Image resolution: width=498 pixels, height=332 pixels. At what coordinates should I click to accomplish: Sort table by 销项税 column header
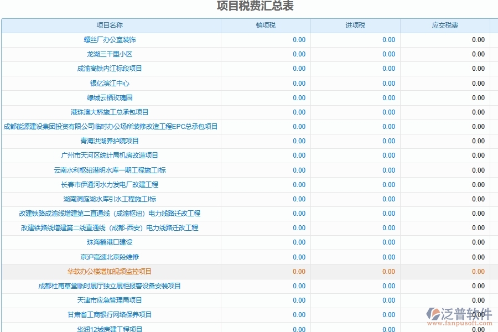(269, 25)
